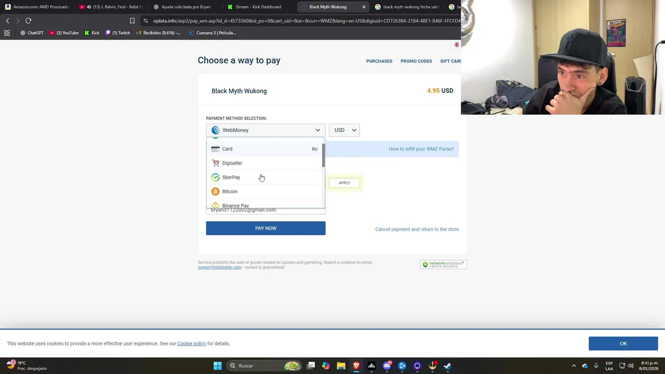The height and width of the screenshot is (374, 665).
Task: Switch to the Amazon AMD Procesador tab
Action: click(37, 7)
